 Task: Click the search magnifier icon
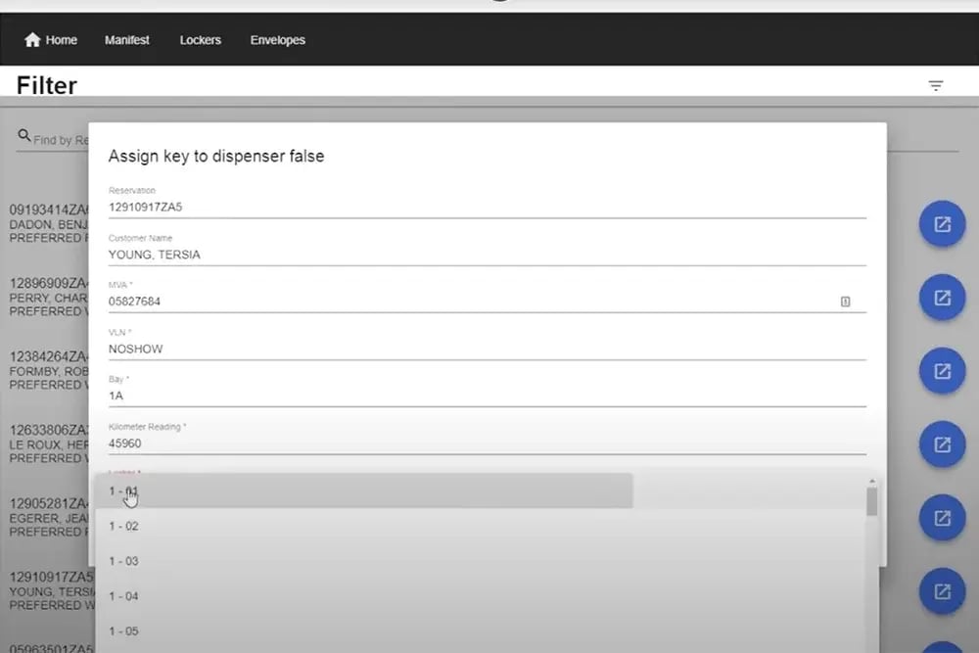24,137
